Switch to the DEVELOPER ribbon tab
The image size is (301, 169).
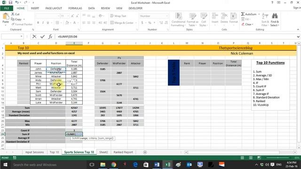[x=135, y=8]
